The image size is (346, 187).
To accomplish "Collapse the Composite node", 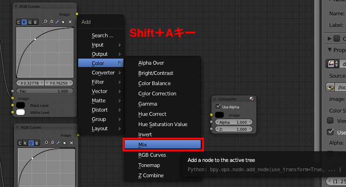I will [x=215, y=99].
